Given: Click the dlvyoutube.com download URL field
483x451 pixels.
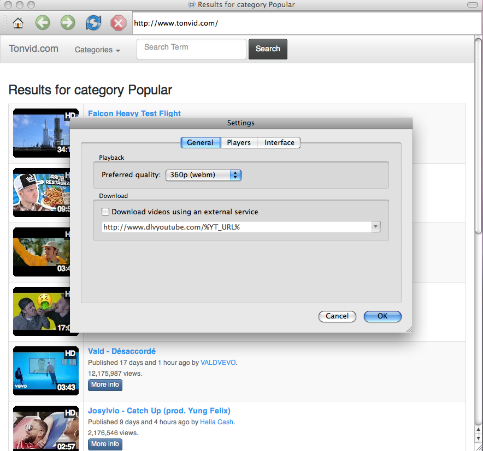Looking at the screenshot, I should 237,227.
